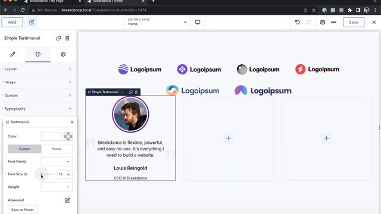Click the browser back arrow
Viewport: 381px width, 214px height.
[6, 10]
